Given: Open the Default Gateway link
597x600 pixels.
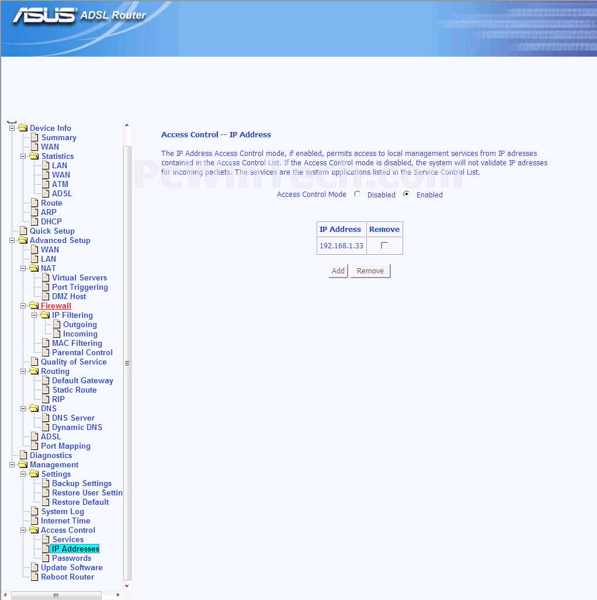Looking at the screenshot, I should pos(83,380).
